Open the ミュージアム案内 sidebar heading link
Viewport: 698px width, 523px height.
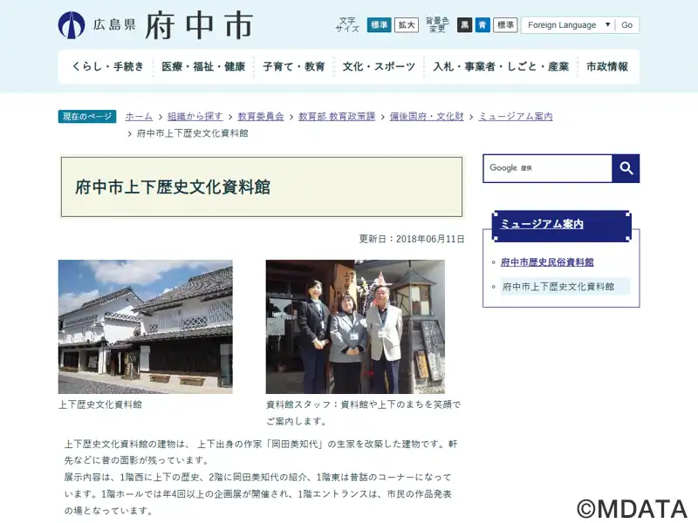pos(542,224)
